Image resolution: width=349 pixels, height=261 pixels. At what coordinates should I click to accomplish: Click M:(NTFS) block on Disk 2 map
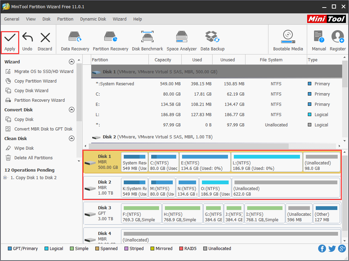162,188
